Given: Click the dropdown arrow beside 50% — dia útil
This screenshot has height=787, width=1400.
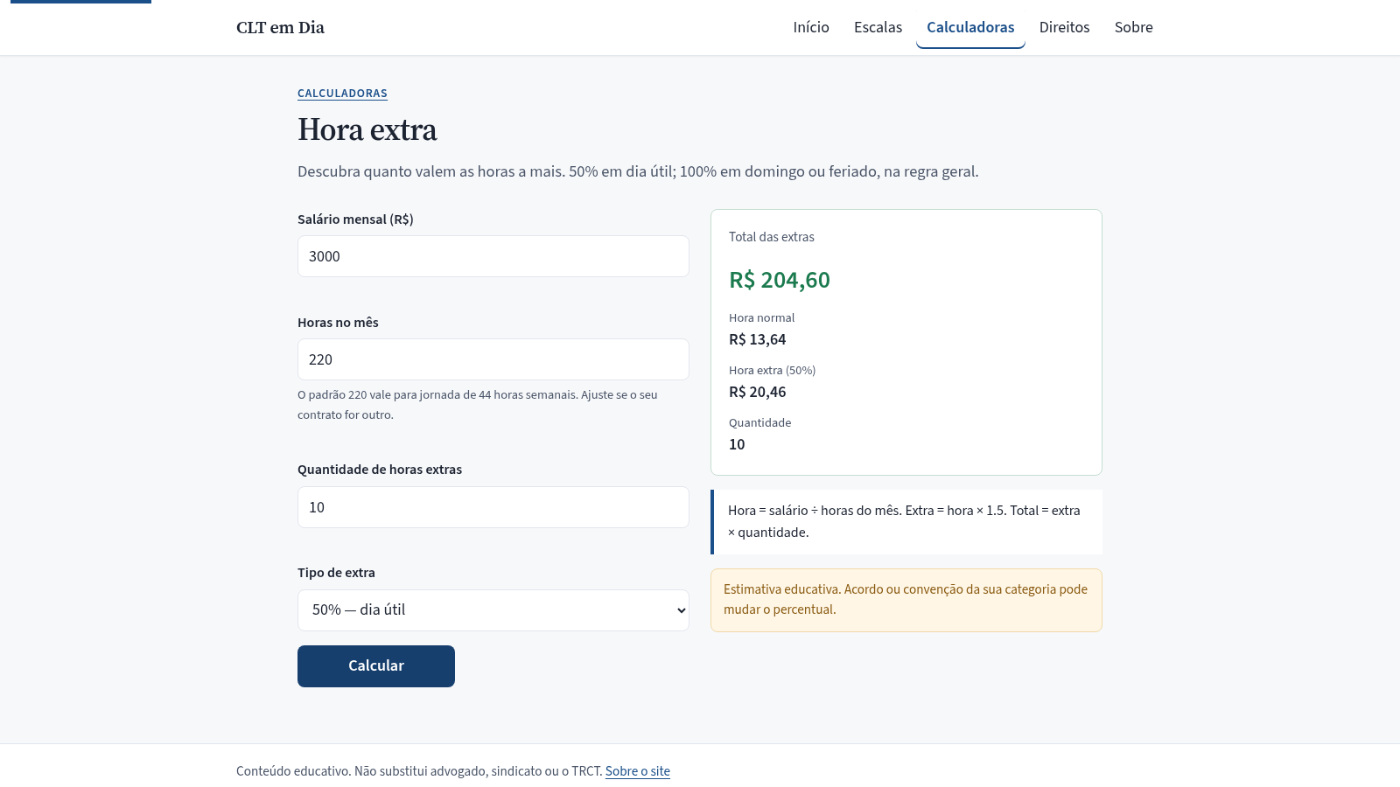Looking at the screenshot, I should (x=681, y=610).
